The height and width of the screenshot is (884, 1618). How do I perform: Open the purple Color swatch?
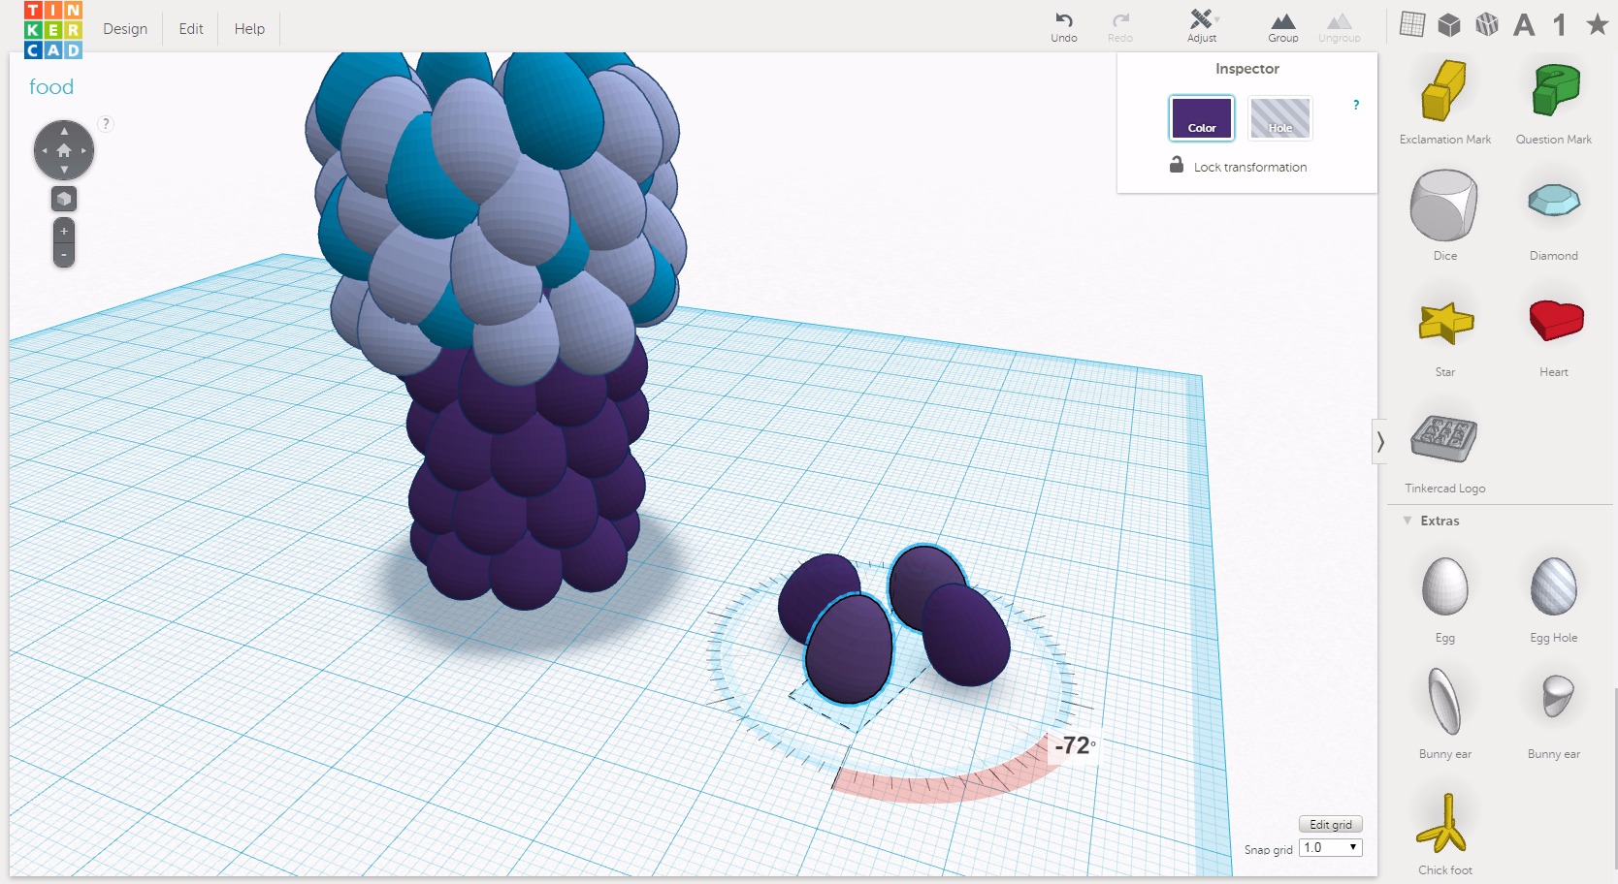pos(1202,118)
